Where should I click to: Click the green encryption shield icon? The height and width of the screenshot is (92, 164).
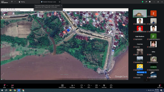142,2
